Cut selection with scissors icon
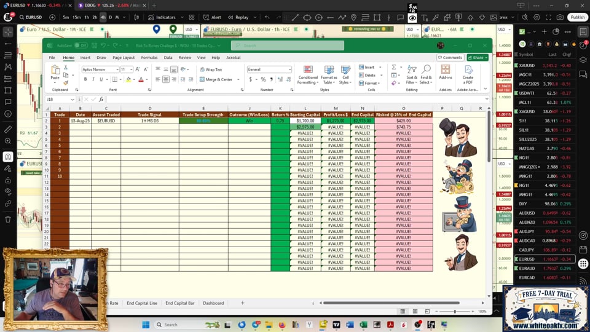Image resolution: width=590 pixels, height=332 pixels. click(66, 68)
